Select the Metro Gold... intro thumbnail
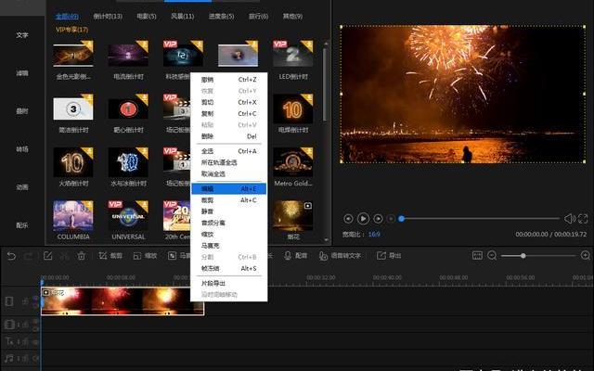The height and width of the screenshot is (371, 594). coord(293,162)
